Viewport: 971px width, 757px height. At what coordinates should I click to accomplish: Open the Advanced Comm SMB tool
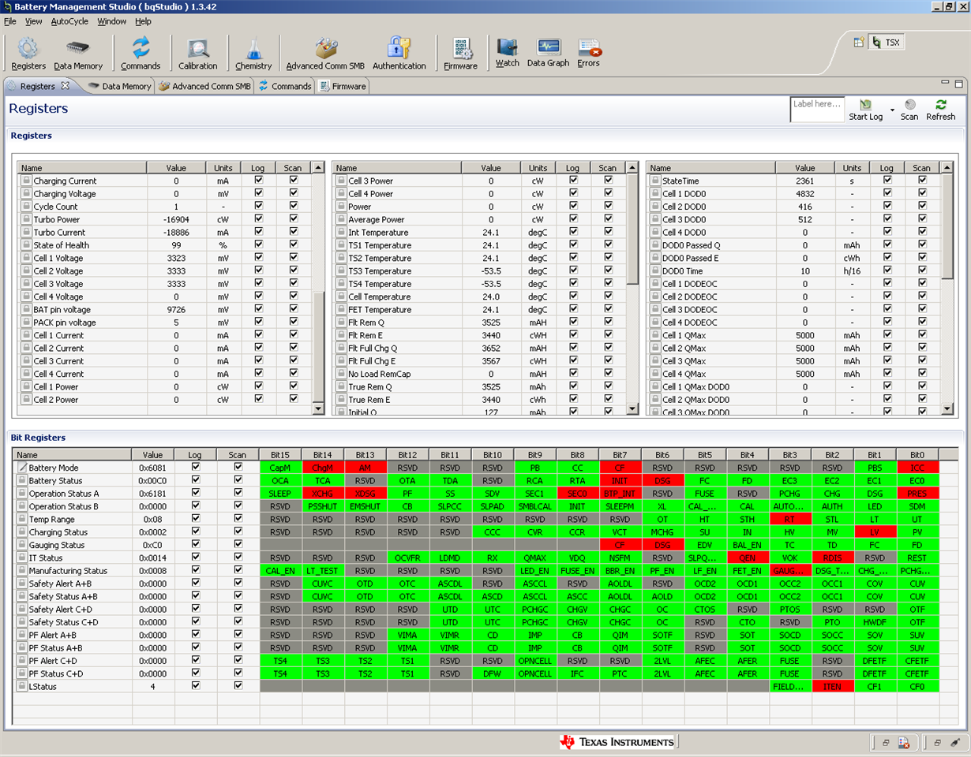(x=325, y=54)
